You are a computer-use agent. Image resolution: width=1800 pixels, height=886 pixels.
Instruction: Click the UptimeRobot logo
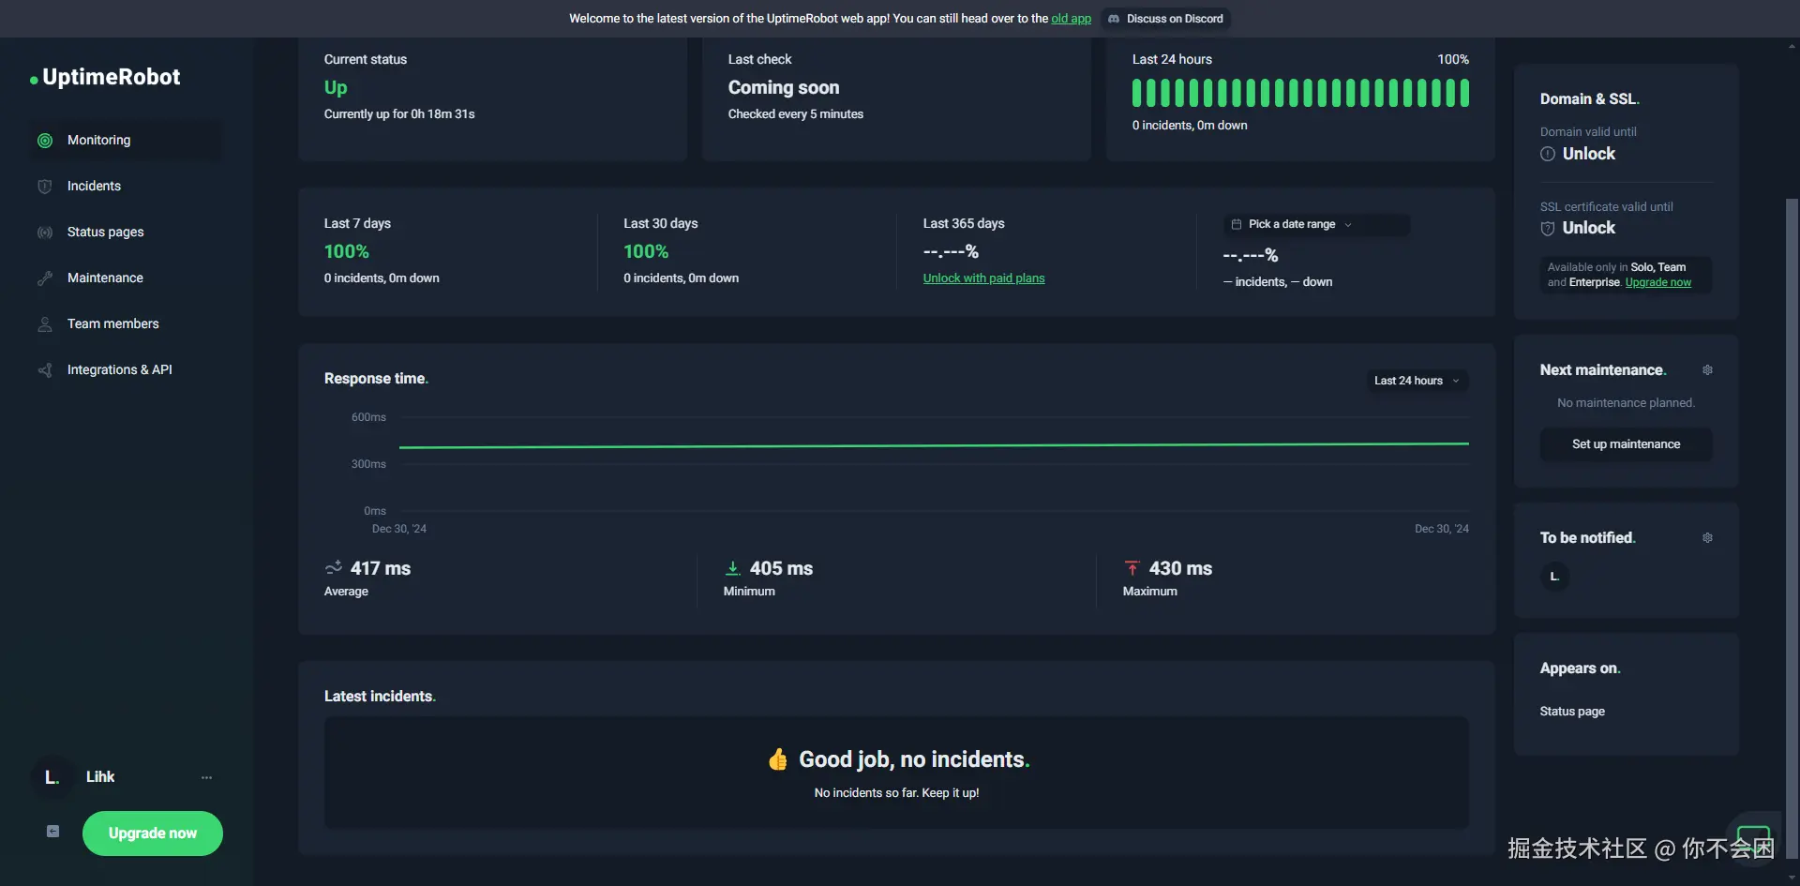tap(105, 77)
